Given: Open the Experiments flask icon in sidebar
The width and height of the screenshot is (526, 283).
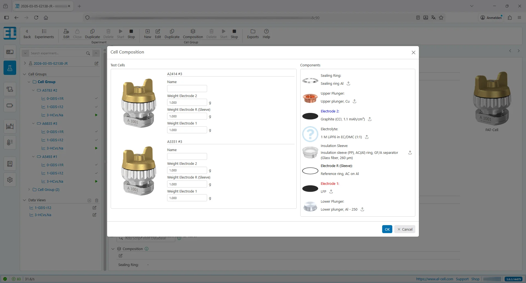Looking at the screenshot, I should (x=10, y=68).
